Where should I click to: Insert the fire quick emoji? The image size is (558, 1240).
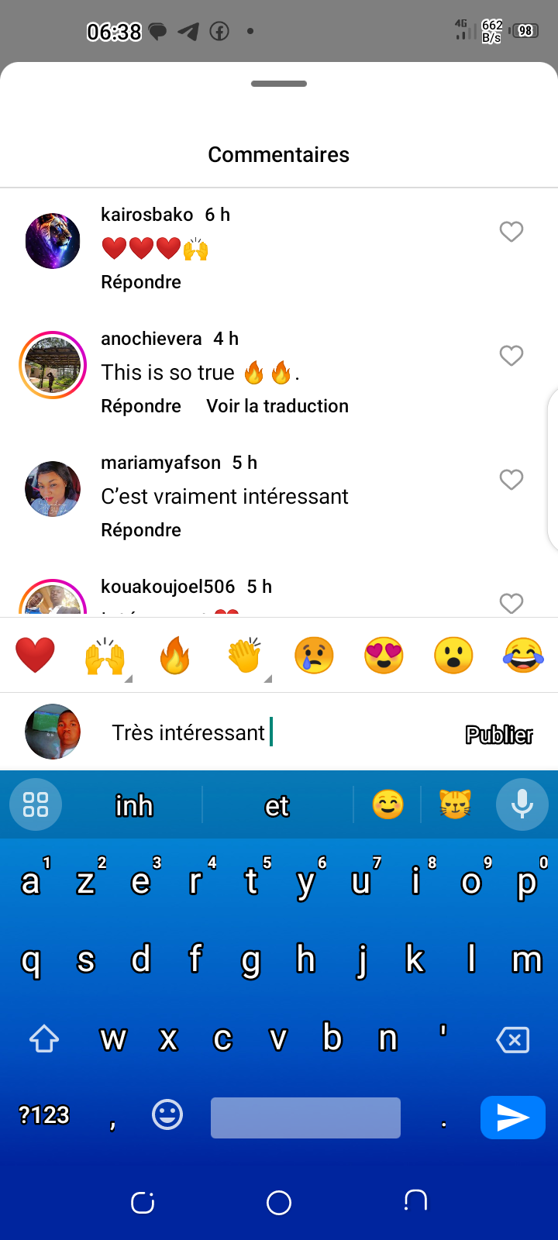175,656
